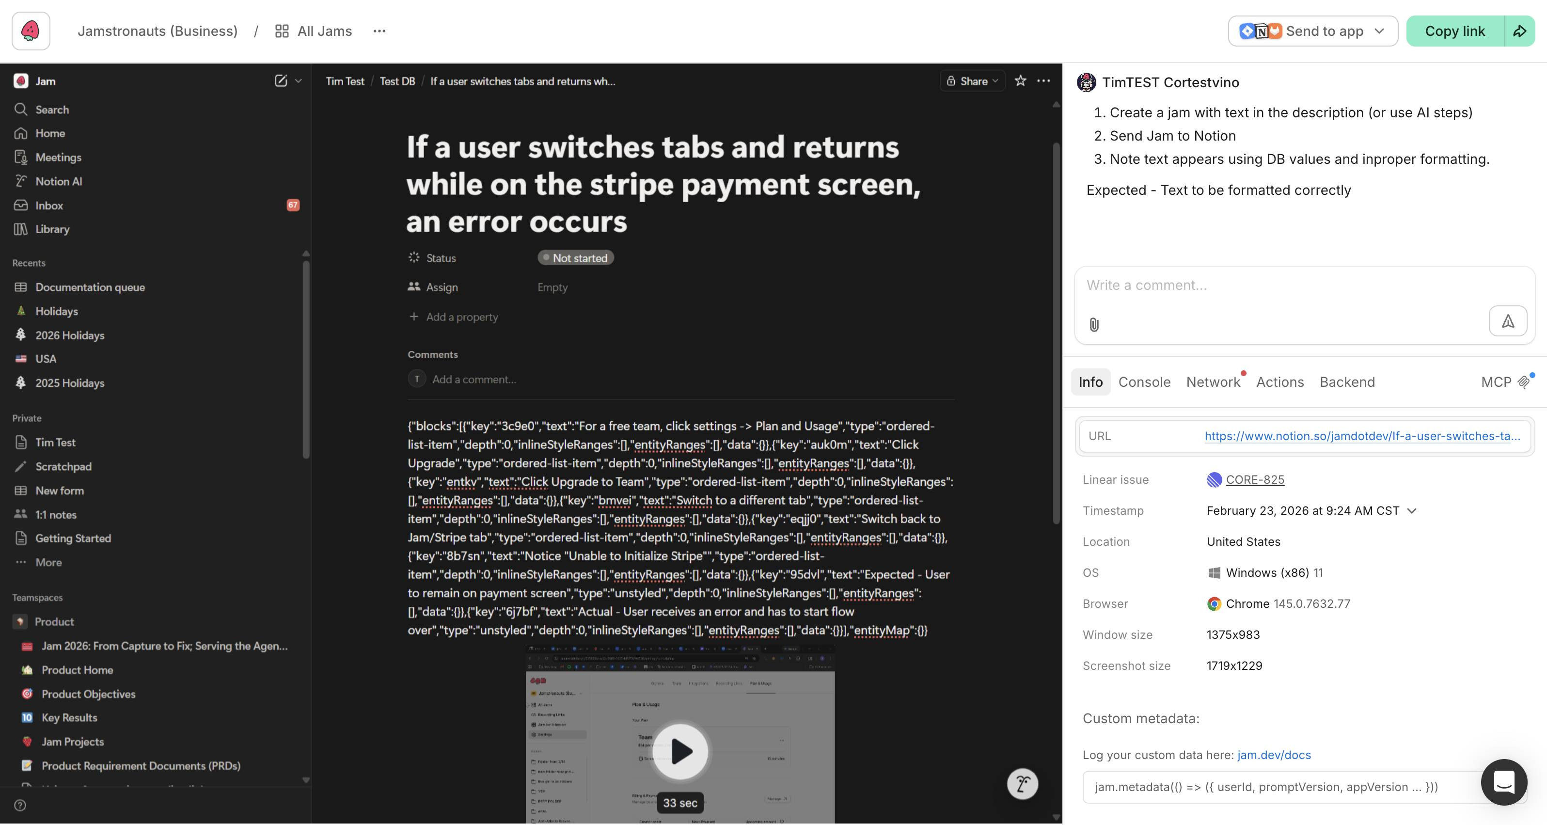Play the 33 sec video
The image size is (1547, 825).
click(x=680, y=751)
